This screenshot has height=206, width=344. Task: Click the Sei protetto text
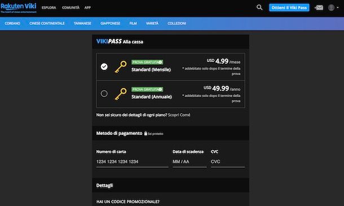(x=156, y=134)
